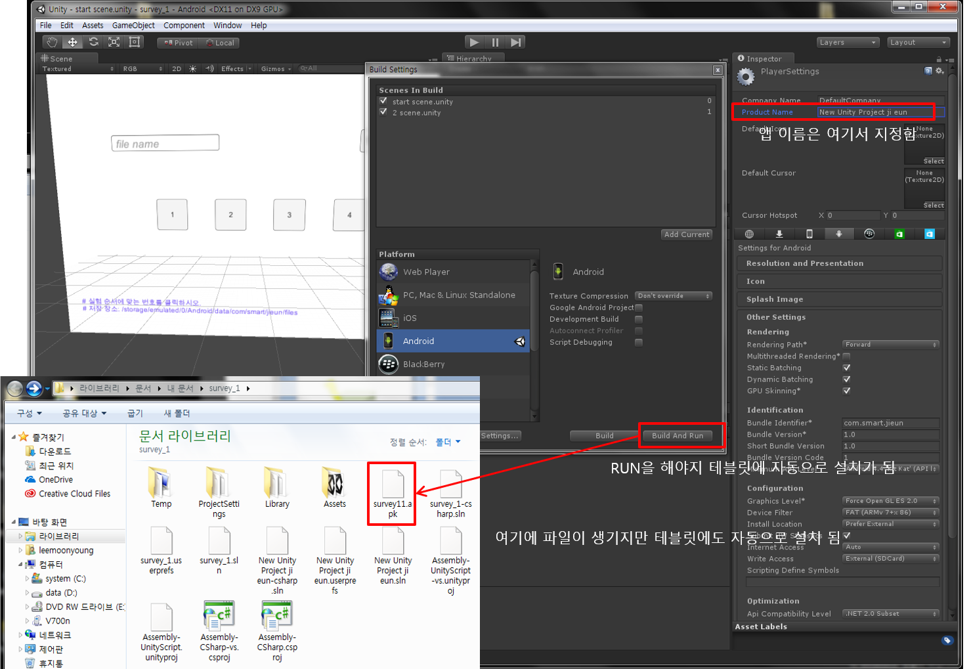
Task: Edit the Product Name field
Action: (x=880, y=112)
